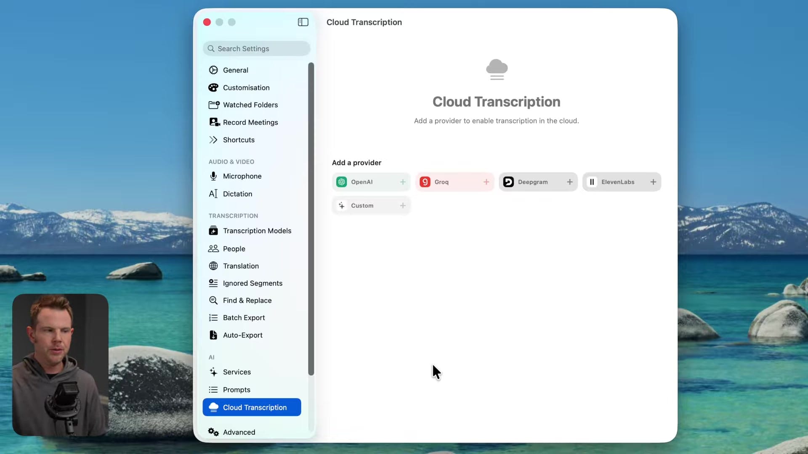
Task: Open the General settings icon
Action: pos(213,70)
